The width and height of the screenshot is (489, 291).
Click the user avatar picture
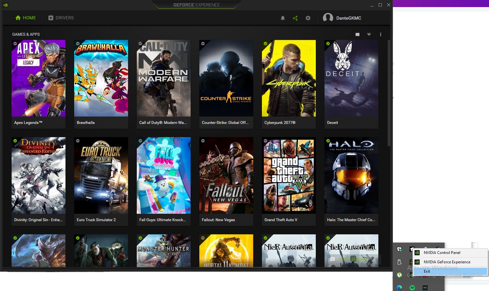[328, 18]
